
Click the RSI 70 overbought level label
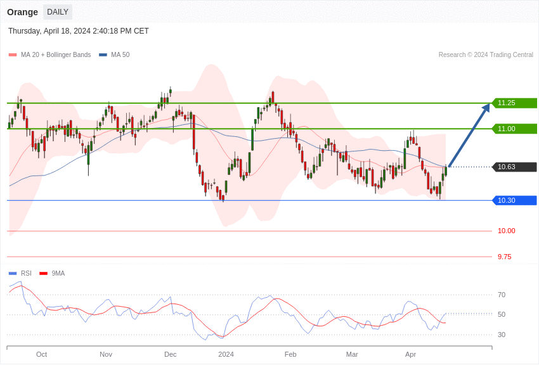pos(502,295)
